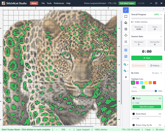
Task: Collapse the Session Stats section
Action: pos(161,36)
